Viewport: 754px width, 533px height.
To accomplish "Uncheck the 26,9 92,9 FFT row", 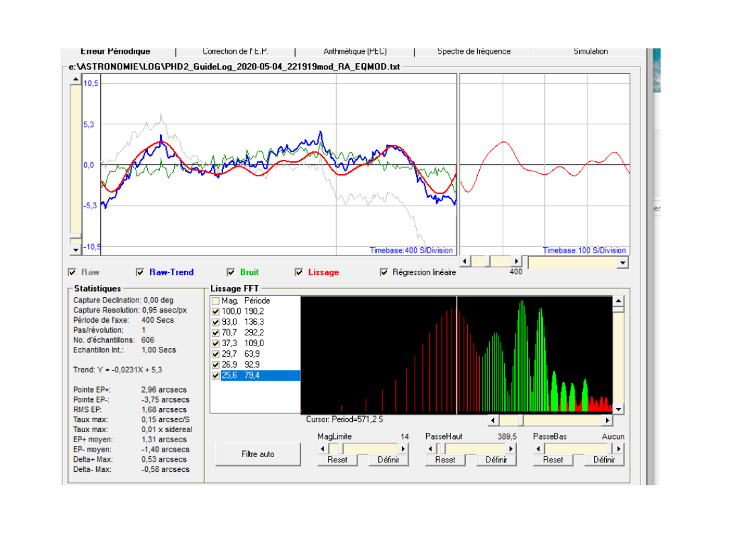I will tap(216, 365).
